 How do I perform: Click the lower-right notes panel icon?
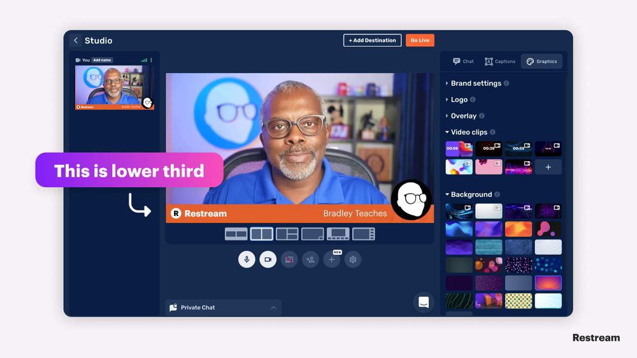pos(424,302)
